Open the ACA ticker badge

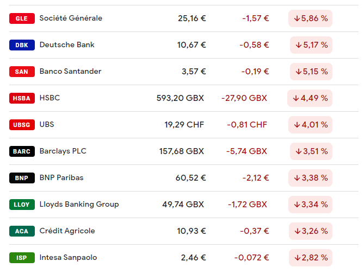[22, 231]
